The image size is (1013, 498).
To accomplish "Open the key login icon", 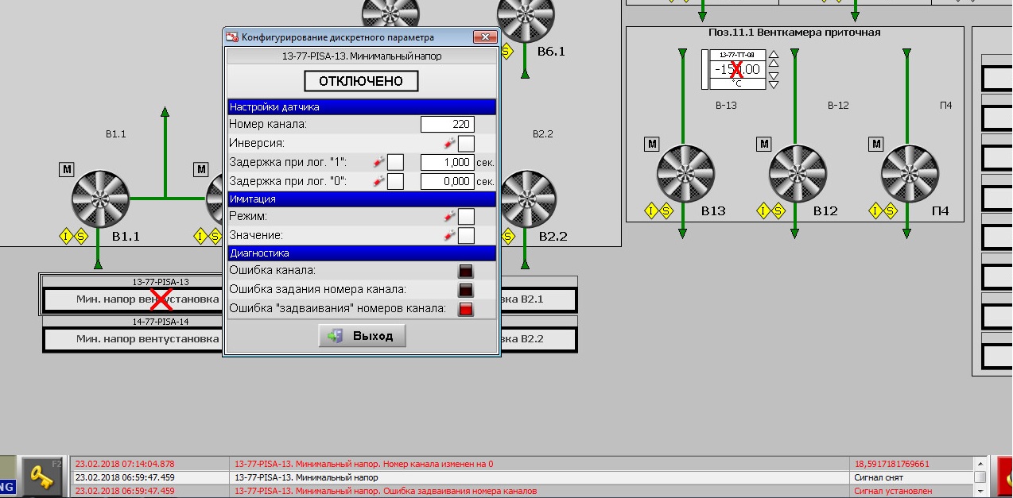I will pos(41,475).
